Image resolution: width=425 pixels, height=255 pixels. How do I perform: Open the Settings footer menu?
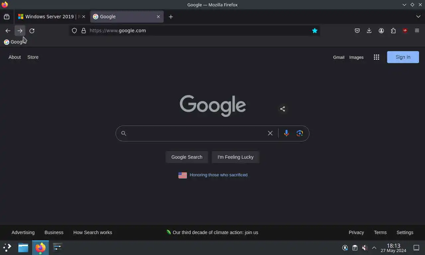[x=405, y=232]
